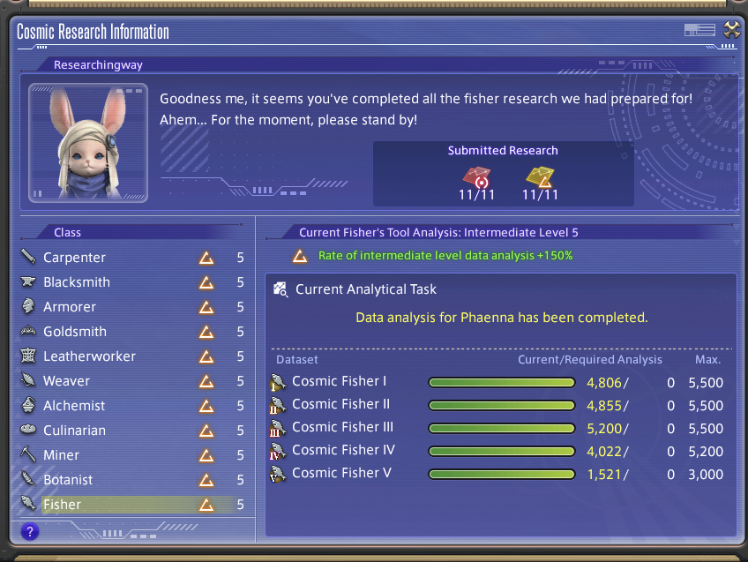The image size is (748, 562).
Task: Click the Fisher intermediate triangle icon
Action: click(206, 505)
